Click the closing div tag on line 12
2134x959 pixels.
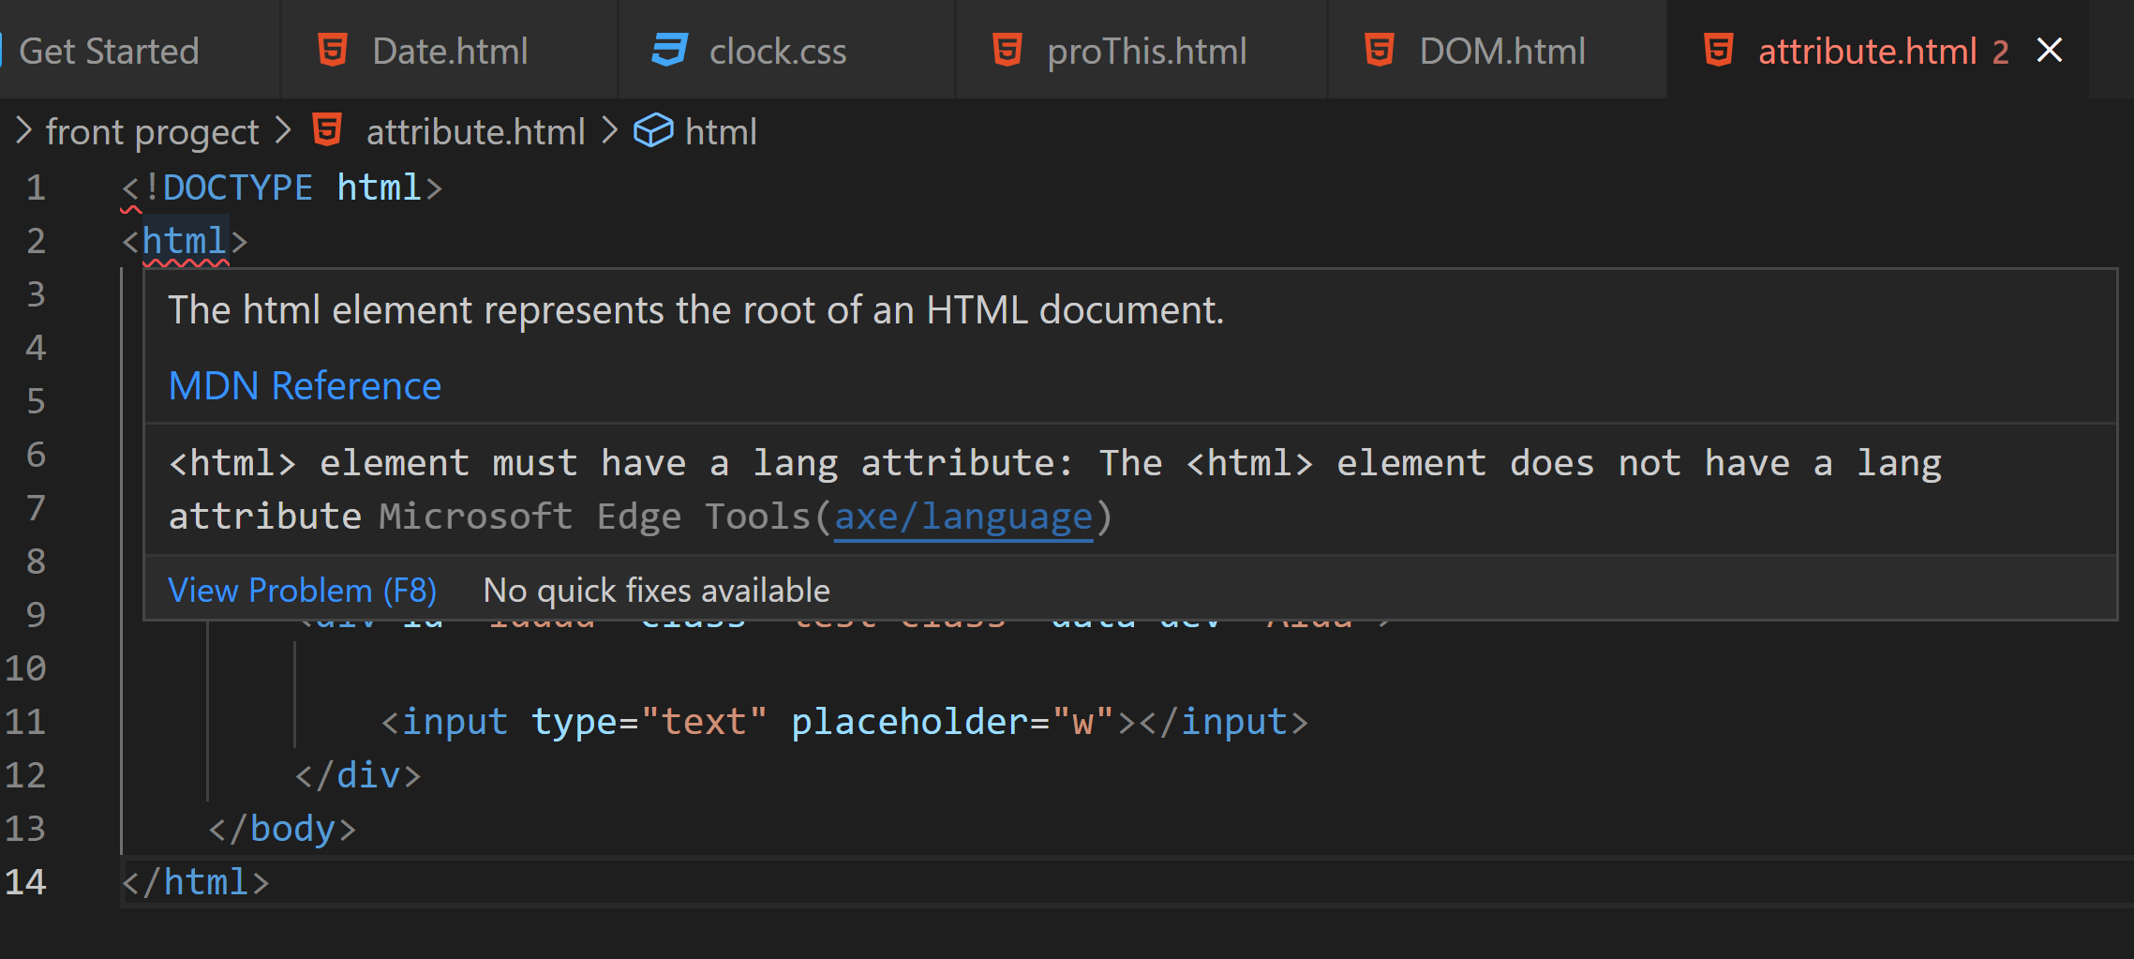(x=358, y=775)
